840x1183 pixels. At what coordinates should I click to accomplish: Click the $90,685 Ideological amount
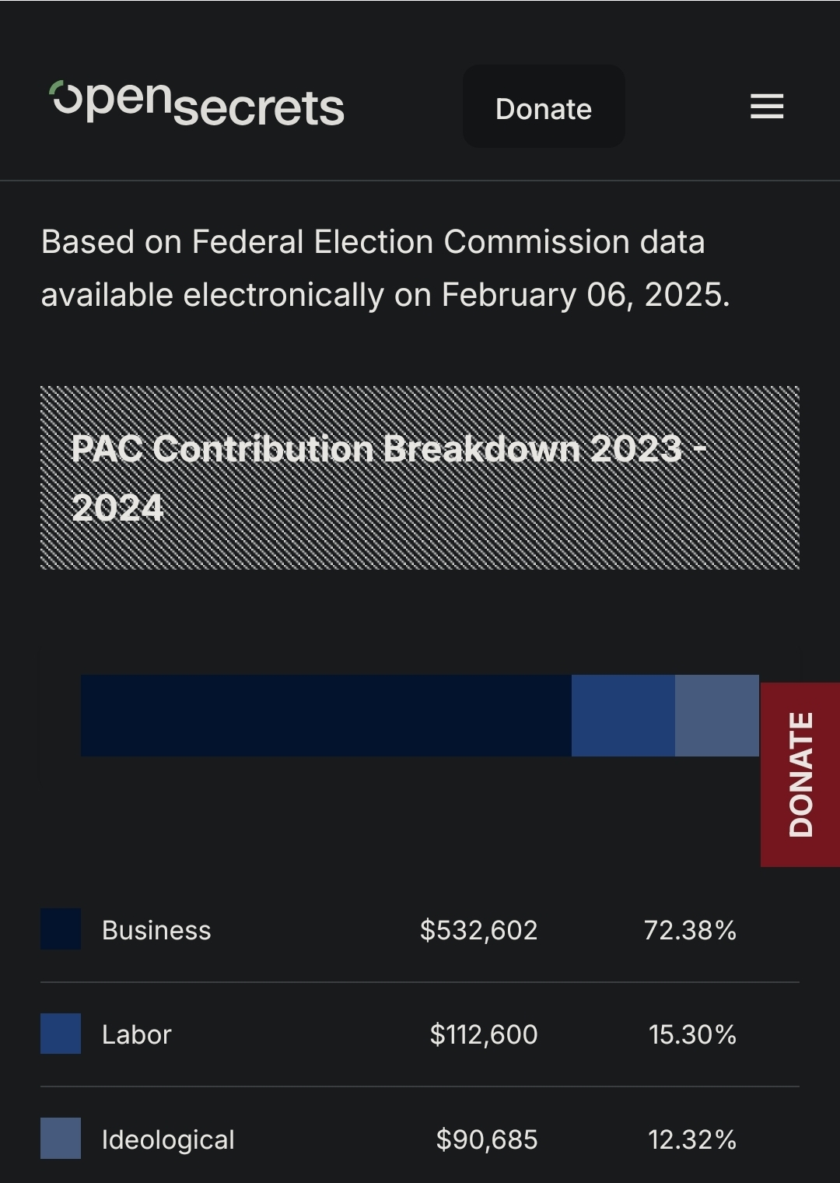[x=486, y=1139]
